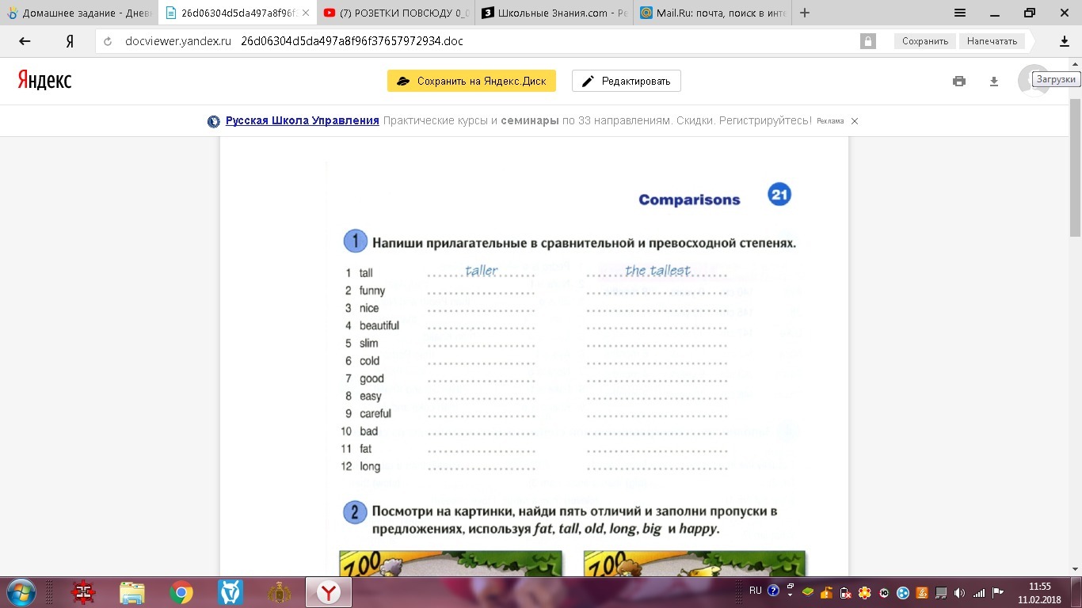
Task: Close the advertisement banner with X
Action: coord(855,121)
